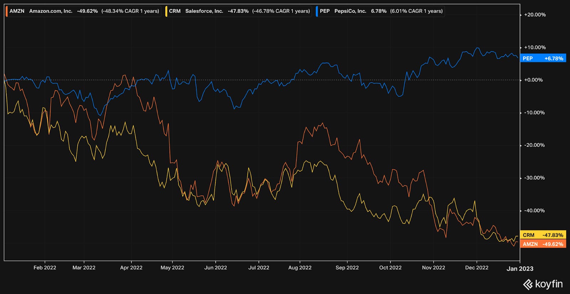
Task: Click CRM's (-46.78% CAGR 1 years) text
Action: (281, 11)
